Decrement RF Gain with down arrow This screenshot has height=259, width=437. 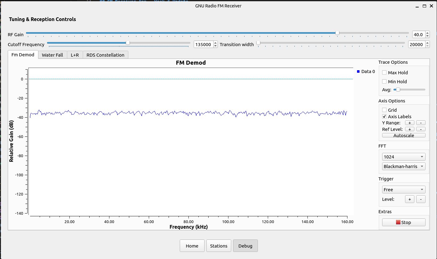pyautogui.click(x=428, y=36)
